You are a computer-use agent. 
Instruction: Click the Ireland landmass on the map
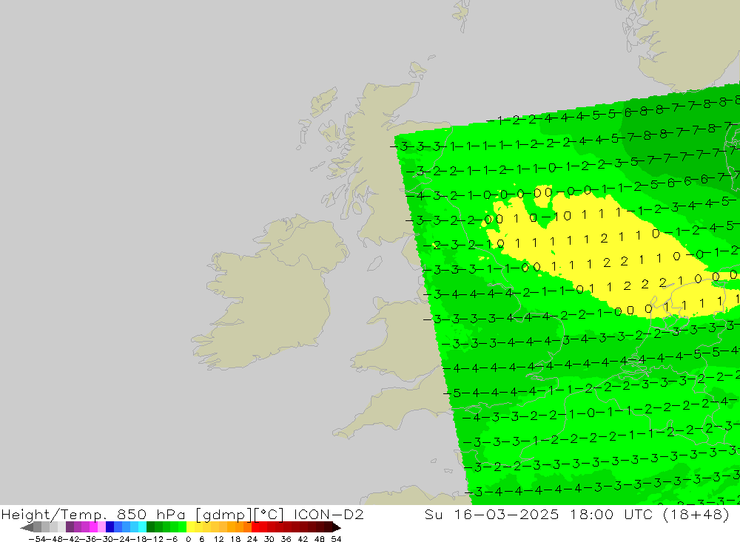(269, 293)
